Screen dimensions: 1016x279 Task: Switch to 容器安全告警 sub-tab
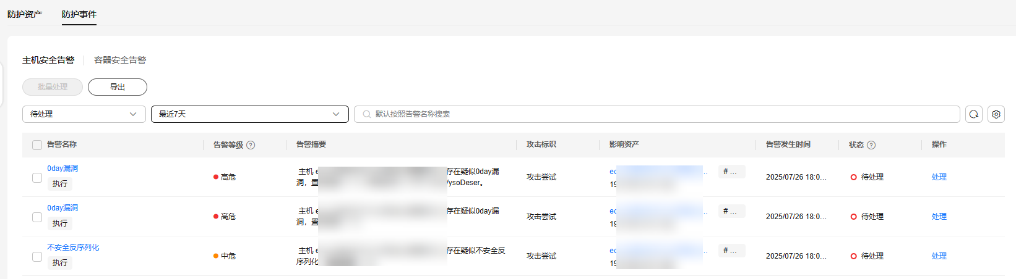(x=120, y=60)
